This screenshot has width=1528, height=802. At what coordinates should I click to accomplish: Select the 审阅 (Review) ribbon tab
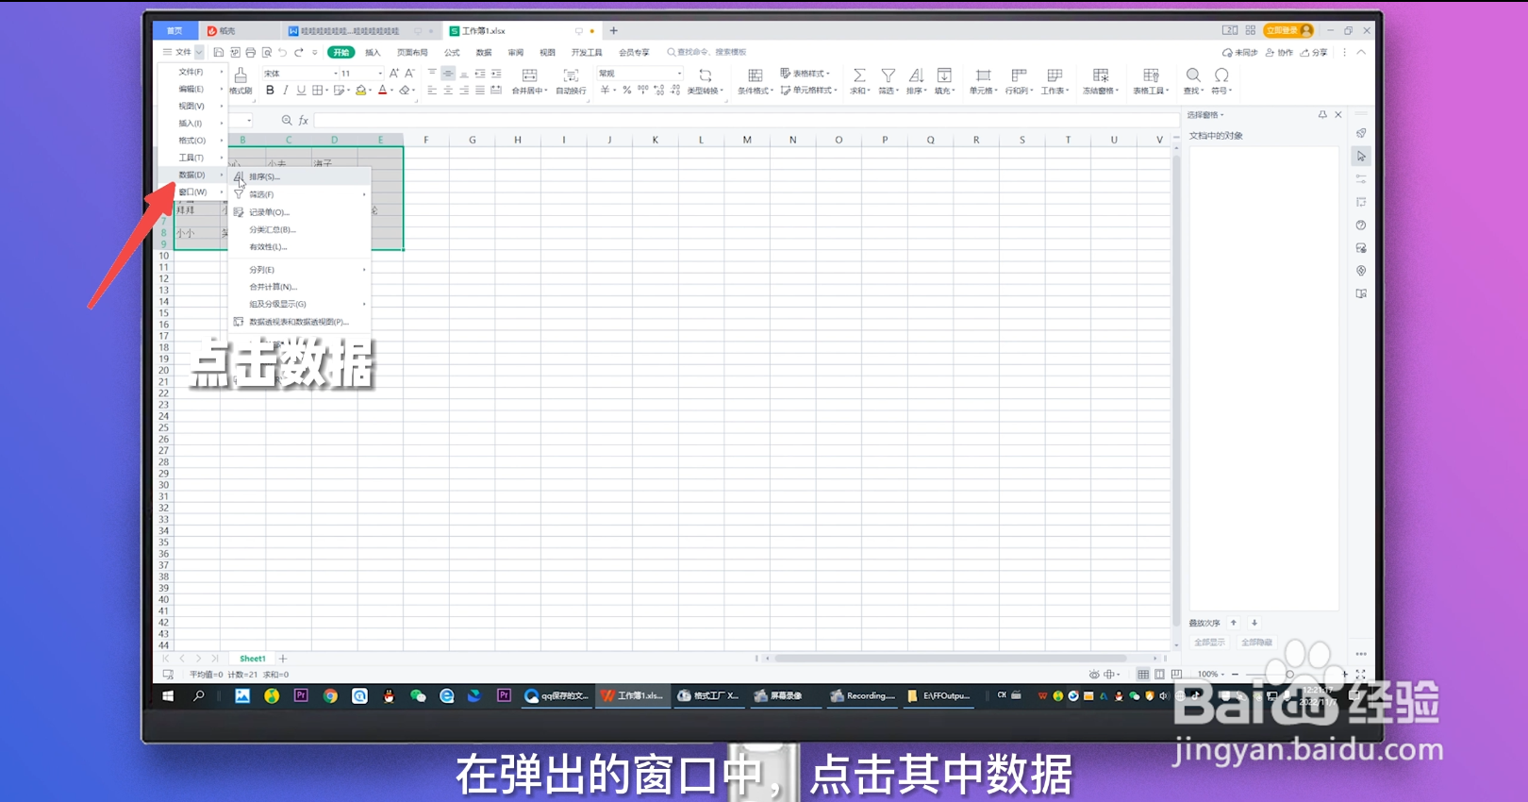[x=515, y=52]
